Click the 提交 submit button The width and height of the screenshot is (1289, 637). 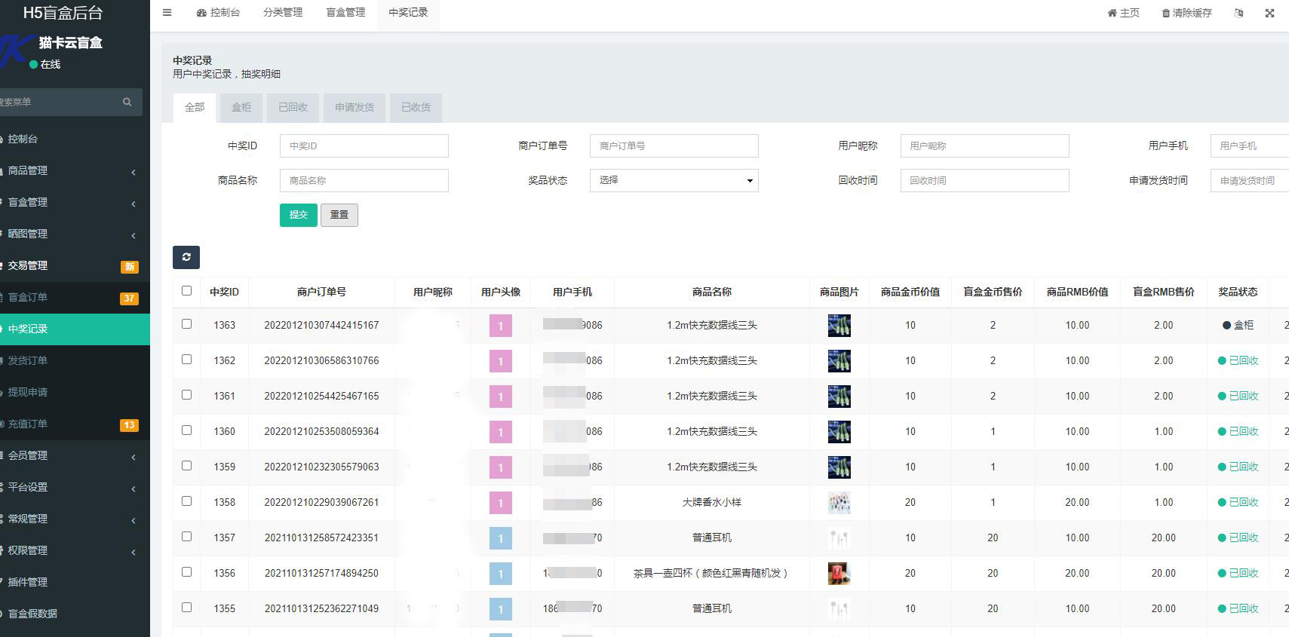point(299,215)
